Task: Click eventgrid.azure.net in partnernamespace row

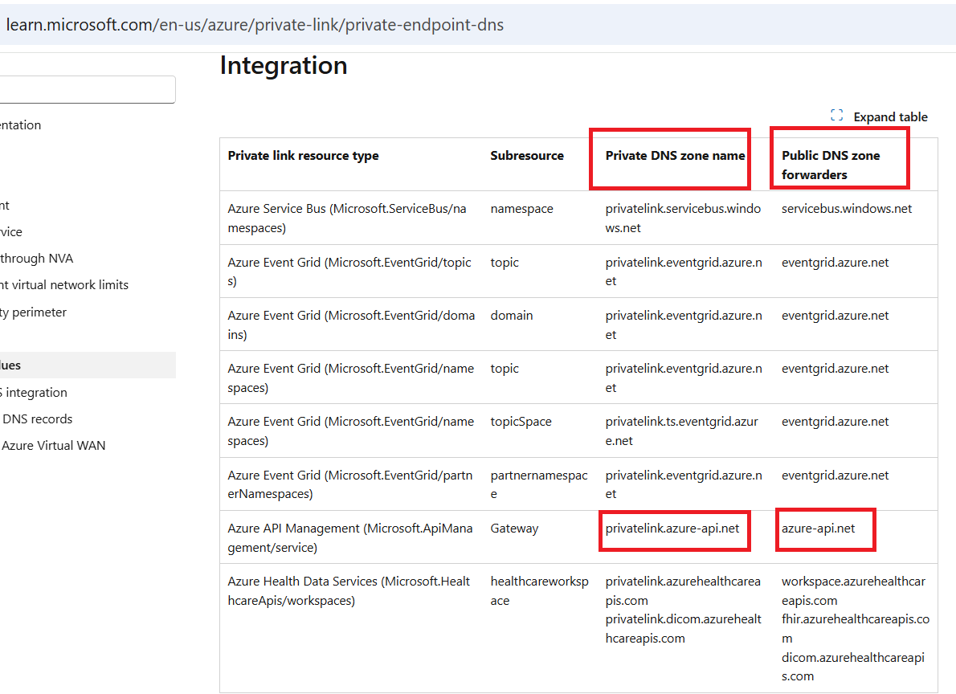Action: 835,475
